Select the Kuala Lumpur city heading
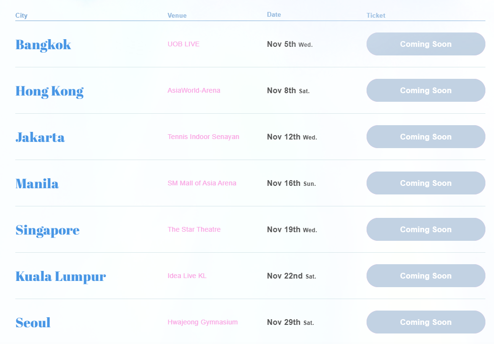Image resolution: width=494 pixels, height=344 pixels. [x=61, y=276]
